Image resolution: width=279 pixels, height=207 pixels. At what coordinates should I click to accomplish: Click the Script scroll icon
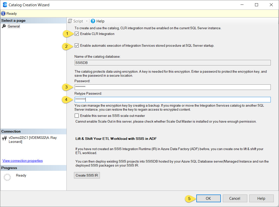click(x=70, y=21)
